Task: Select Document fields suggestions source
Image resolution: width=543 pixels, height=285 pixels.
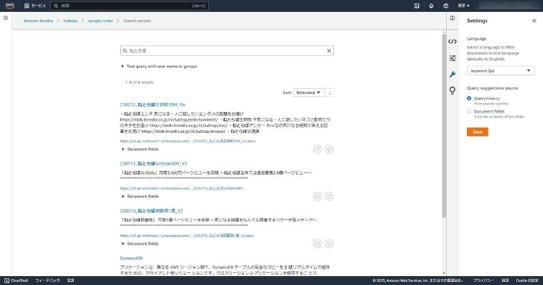Action: [469, 111]
